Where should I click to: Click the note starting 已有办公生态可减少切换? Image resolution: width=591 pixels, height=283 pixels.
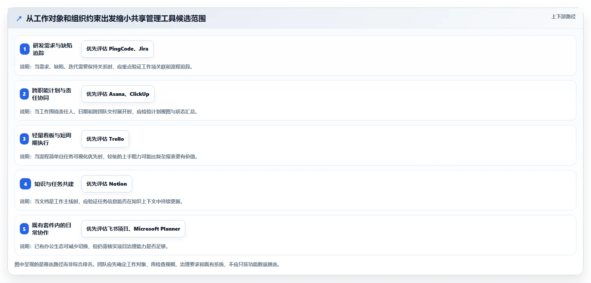pyautogui.click(x=94, y=246)
